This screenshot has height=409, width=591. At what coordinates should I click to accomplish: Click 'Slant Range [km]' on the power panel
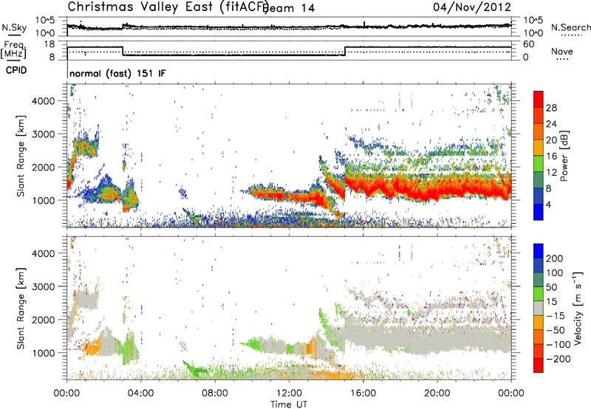click(x=21, y=156)
